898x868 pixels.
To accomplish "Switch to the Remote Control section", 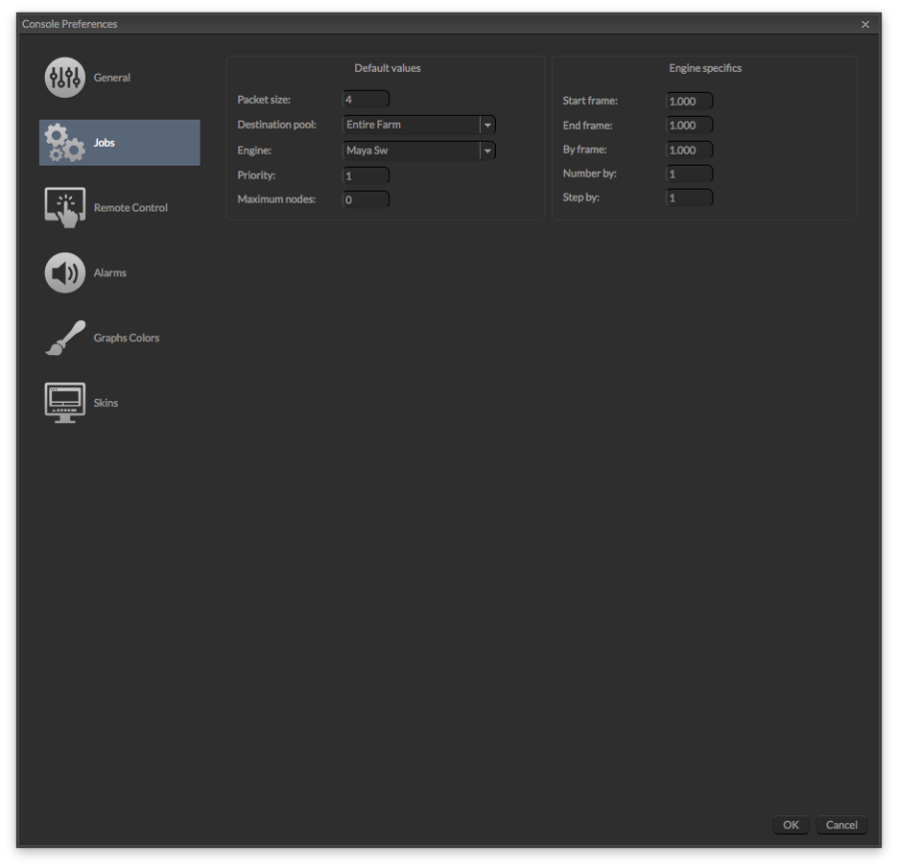I will [x=130, y=207].
